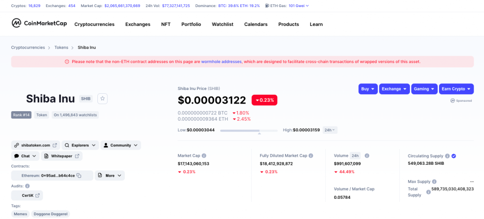
Task: Expand the Community dropdown
Action: click(x=121, y=145)
